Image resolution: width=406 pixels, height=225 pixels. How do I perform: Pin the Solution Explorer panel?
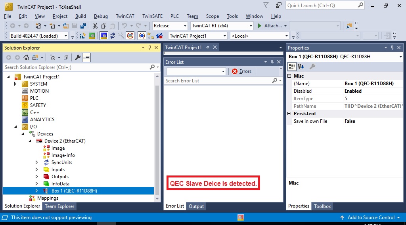[x=149, y=48]
